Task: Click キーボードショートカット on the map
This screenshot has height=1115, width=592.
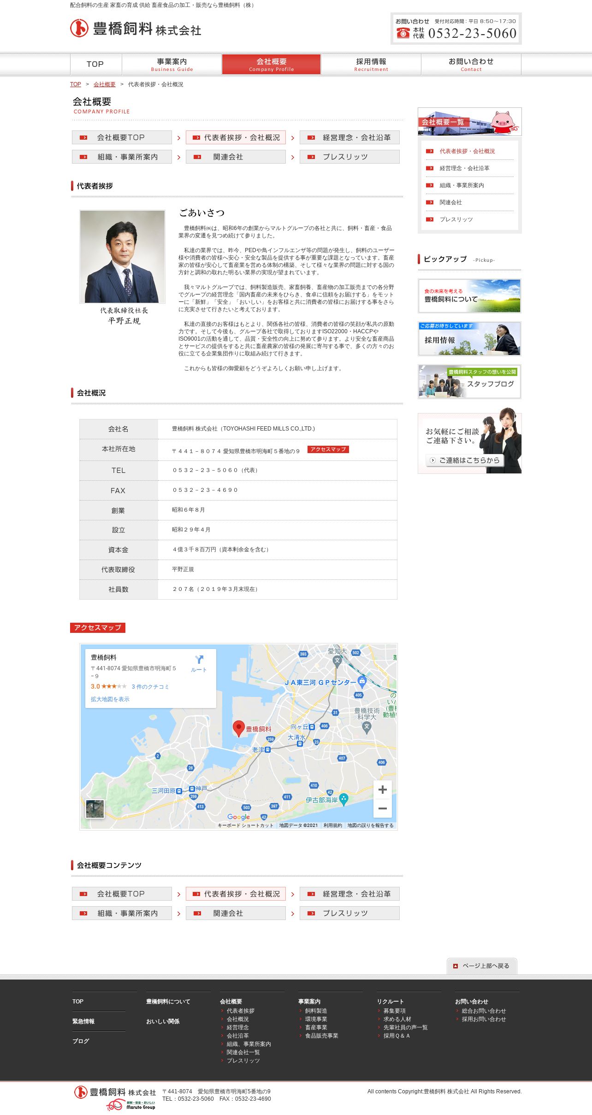Action: click(245, 826)
